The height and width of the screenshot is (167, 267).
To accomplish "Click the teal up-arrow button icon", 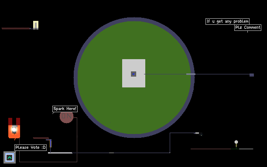I will pos(10,158).
